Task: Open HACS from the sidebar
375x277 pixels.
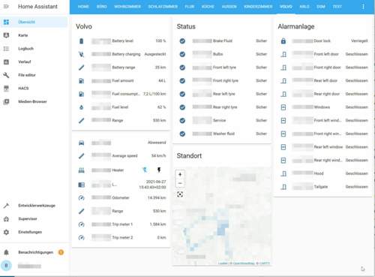Action: [34, 89]
